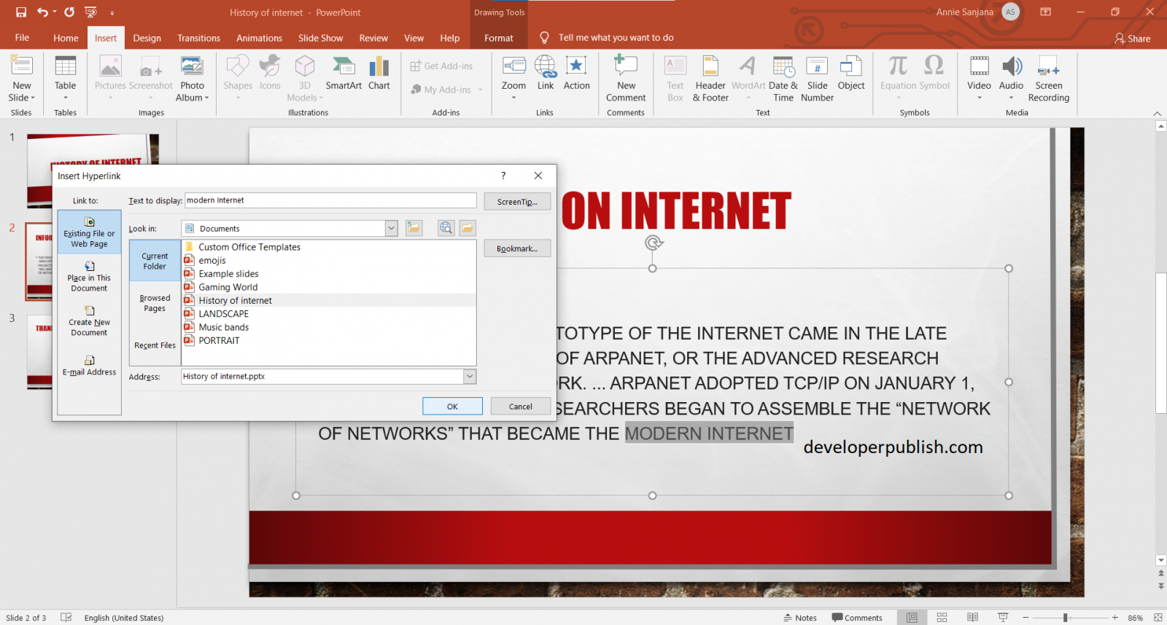The image size is (1167, 625).
Task: Click the Up One Folder icon
Action: tap(414, 228)
